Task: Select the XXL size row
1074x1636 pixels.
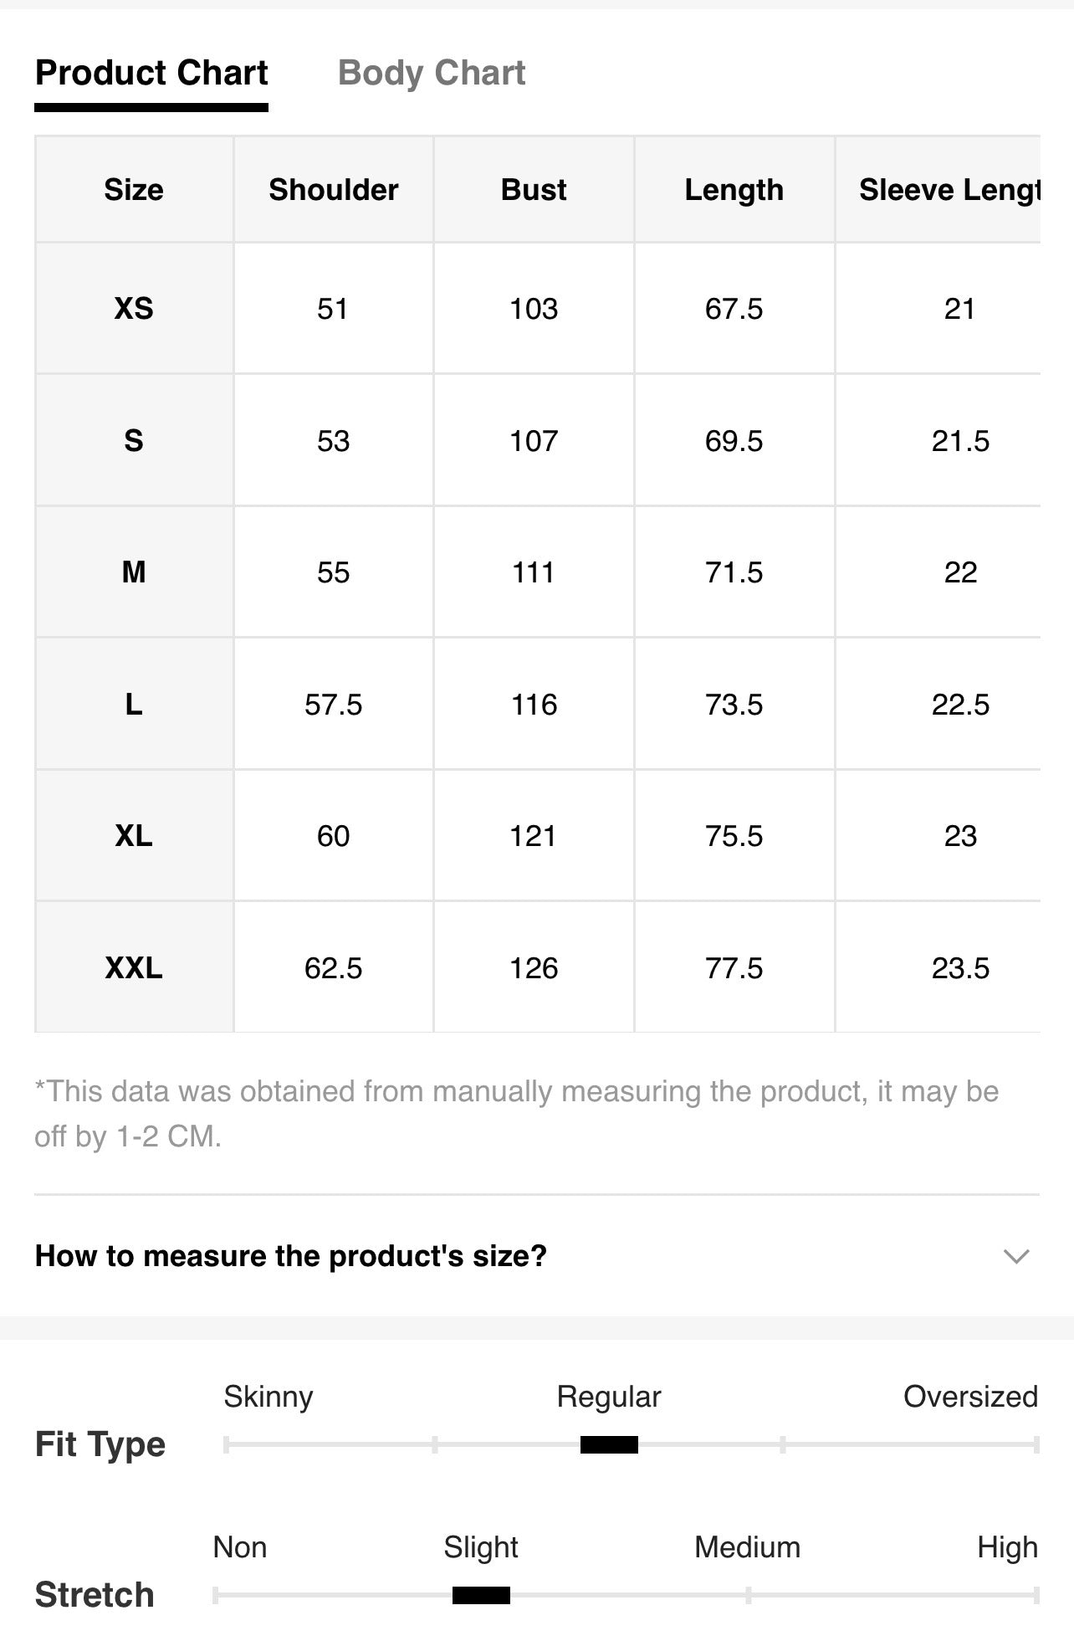Action: [537, 967]
